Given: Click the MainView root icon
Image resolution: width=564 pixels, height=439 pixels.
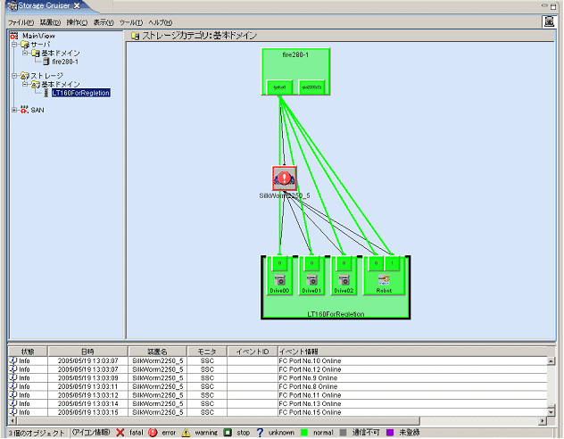Looking at the screenshot, I should point(13,36).
